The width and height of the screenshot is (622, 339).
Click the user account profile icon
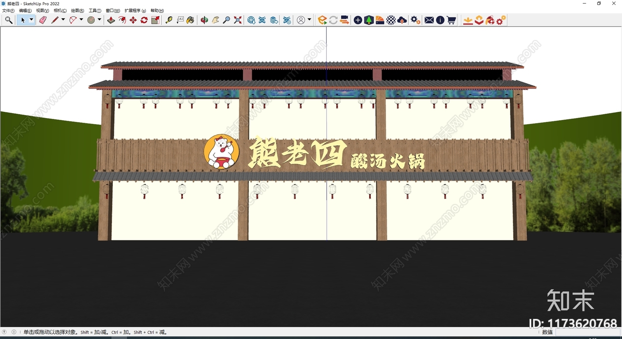(x=301, y=20)
